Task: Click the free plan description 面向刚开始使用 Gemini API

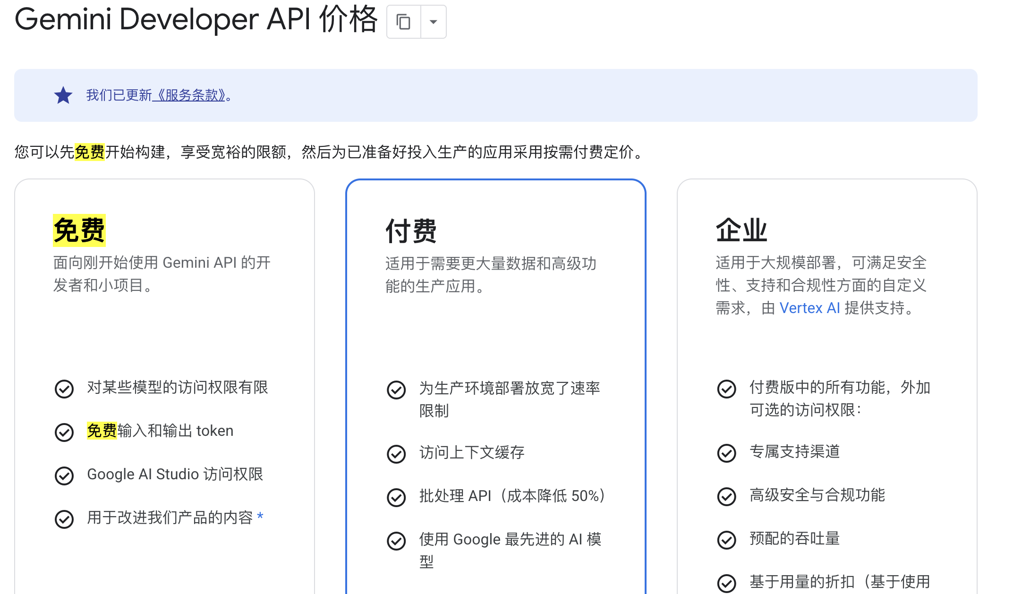Action: pyautogui.click(x=162, y=274)
